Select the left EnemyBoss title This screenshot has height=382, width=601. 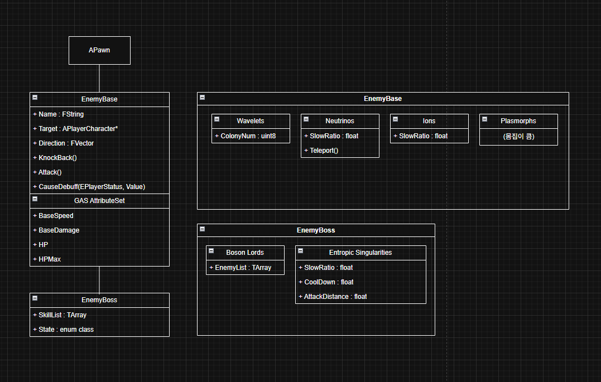tap(99, 300)
